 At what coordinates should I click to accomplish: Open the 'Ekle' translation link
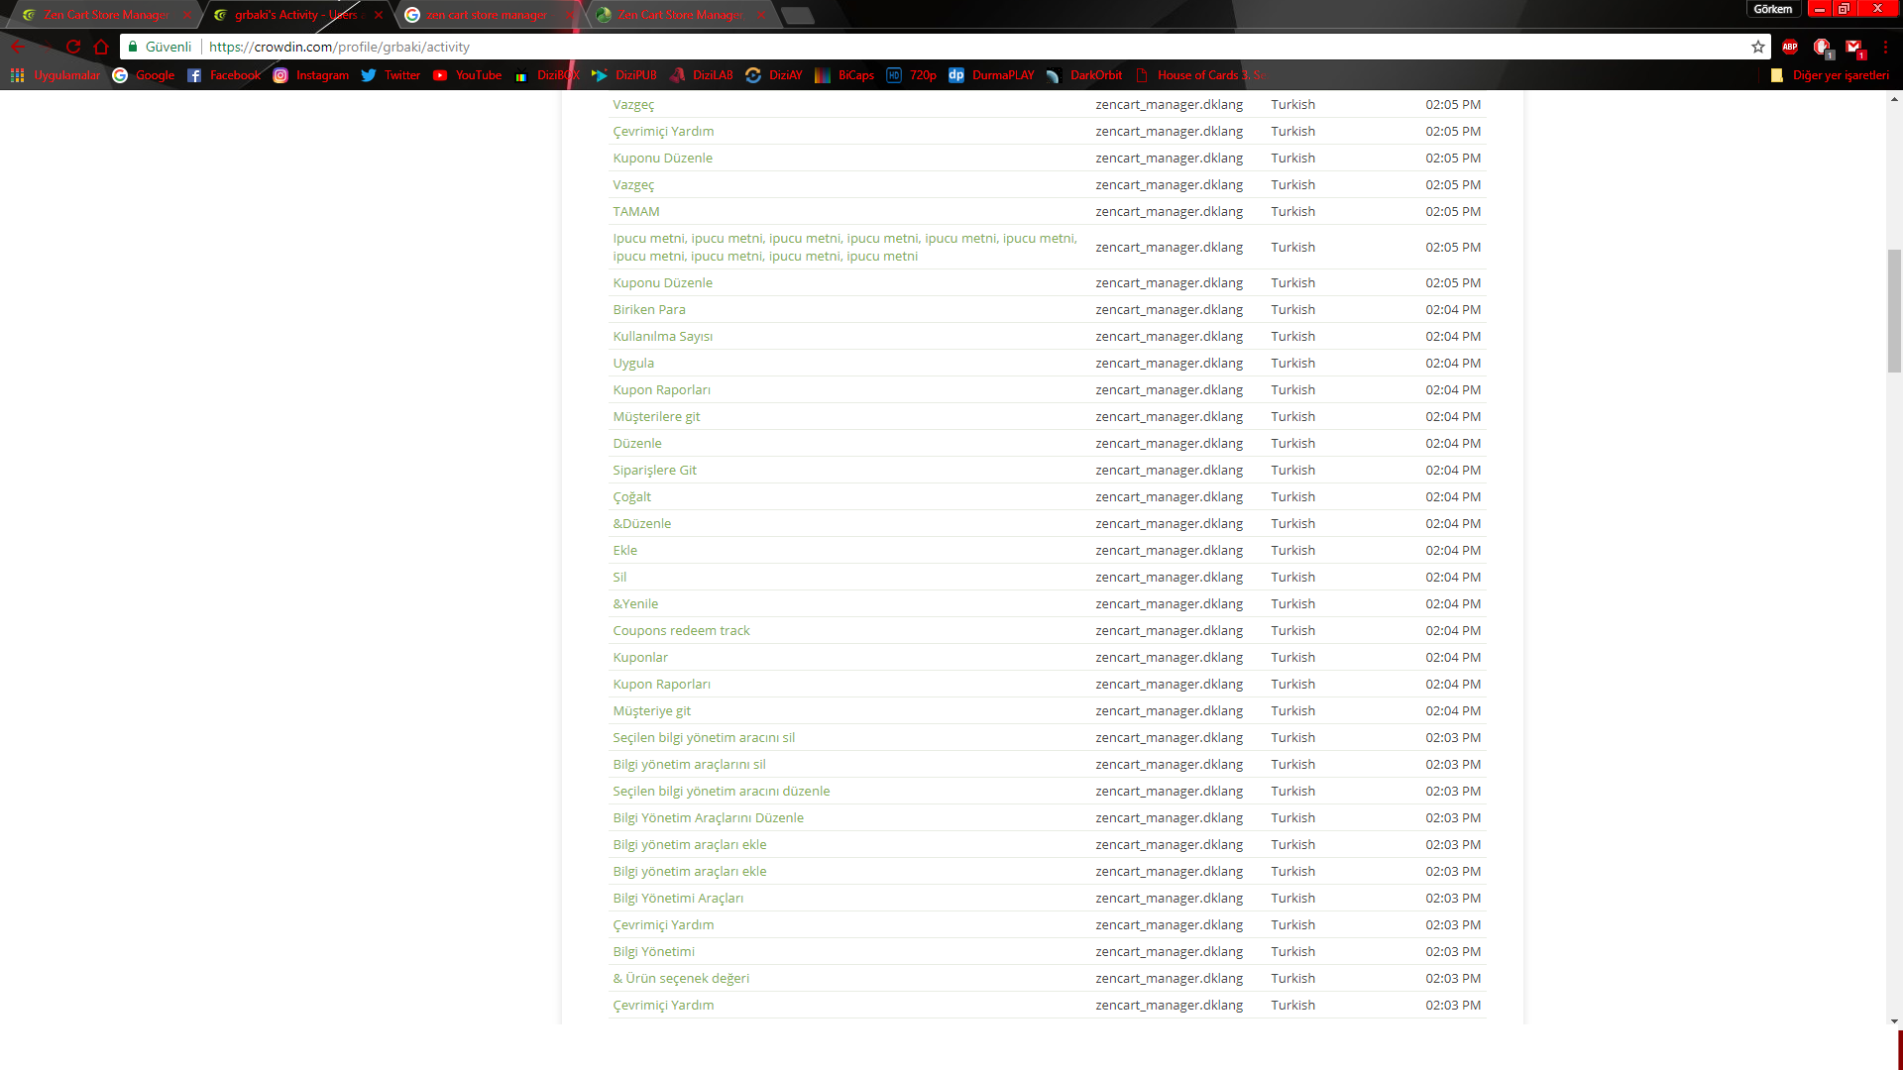pyautogui.click(x=624, y=550)
